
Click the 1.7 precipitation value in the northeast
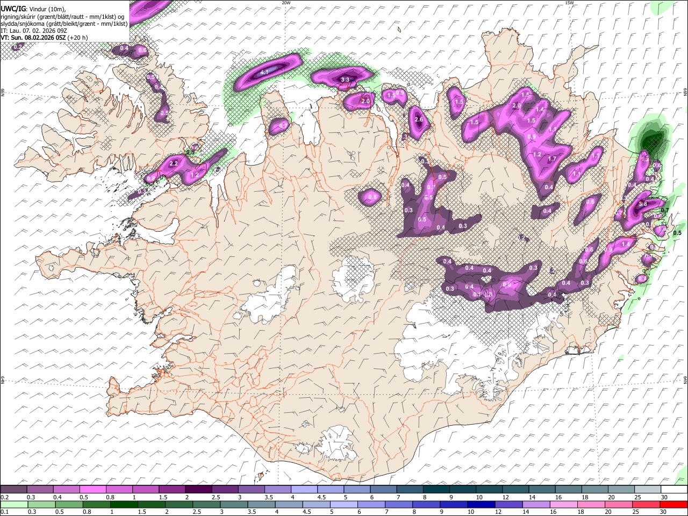[x=551, y=159]
